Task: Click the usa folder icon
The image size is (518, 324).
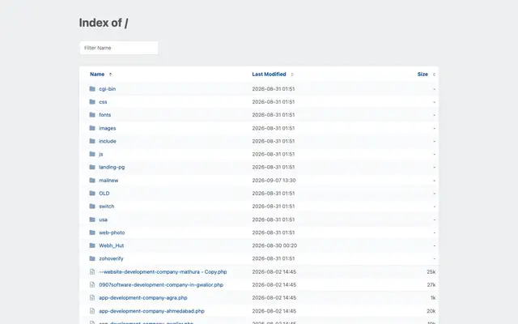Action: (92, 220)
